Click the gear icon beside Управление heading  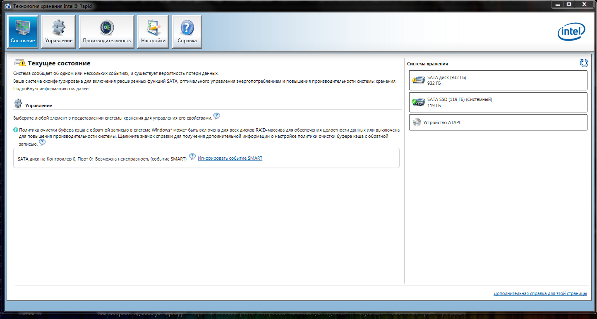tap(18, 103)
